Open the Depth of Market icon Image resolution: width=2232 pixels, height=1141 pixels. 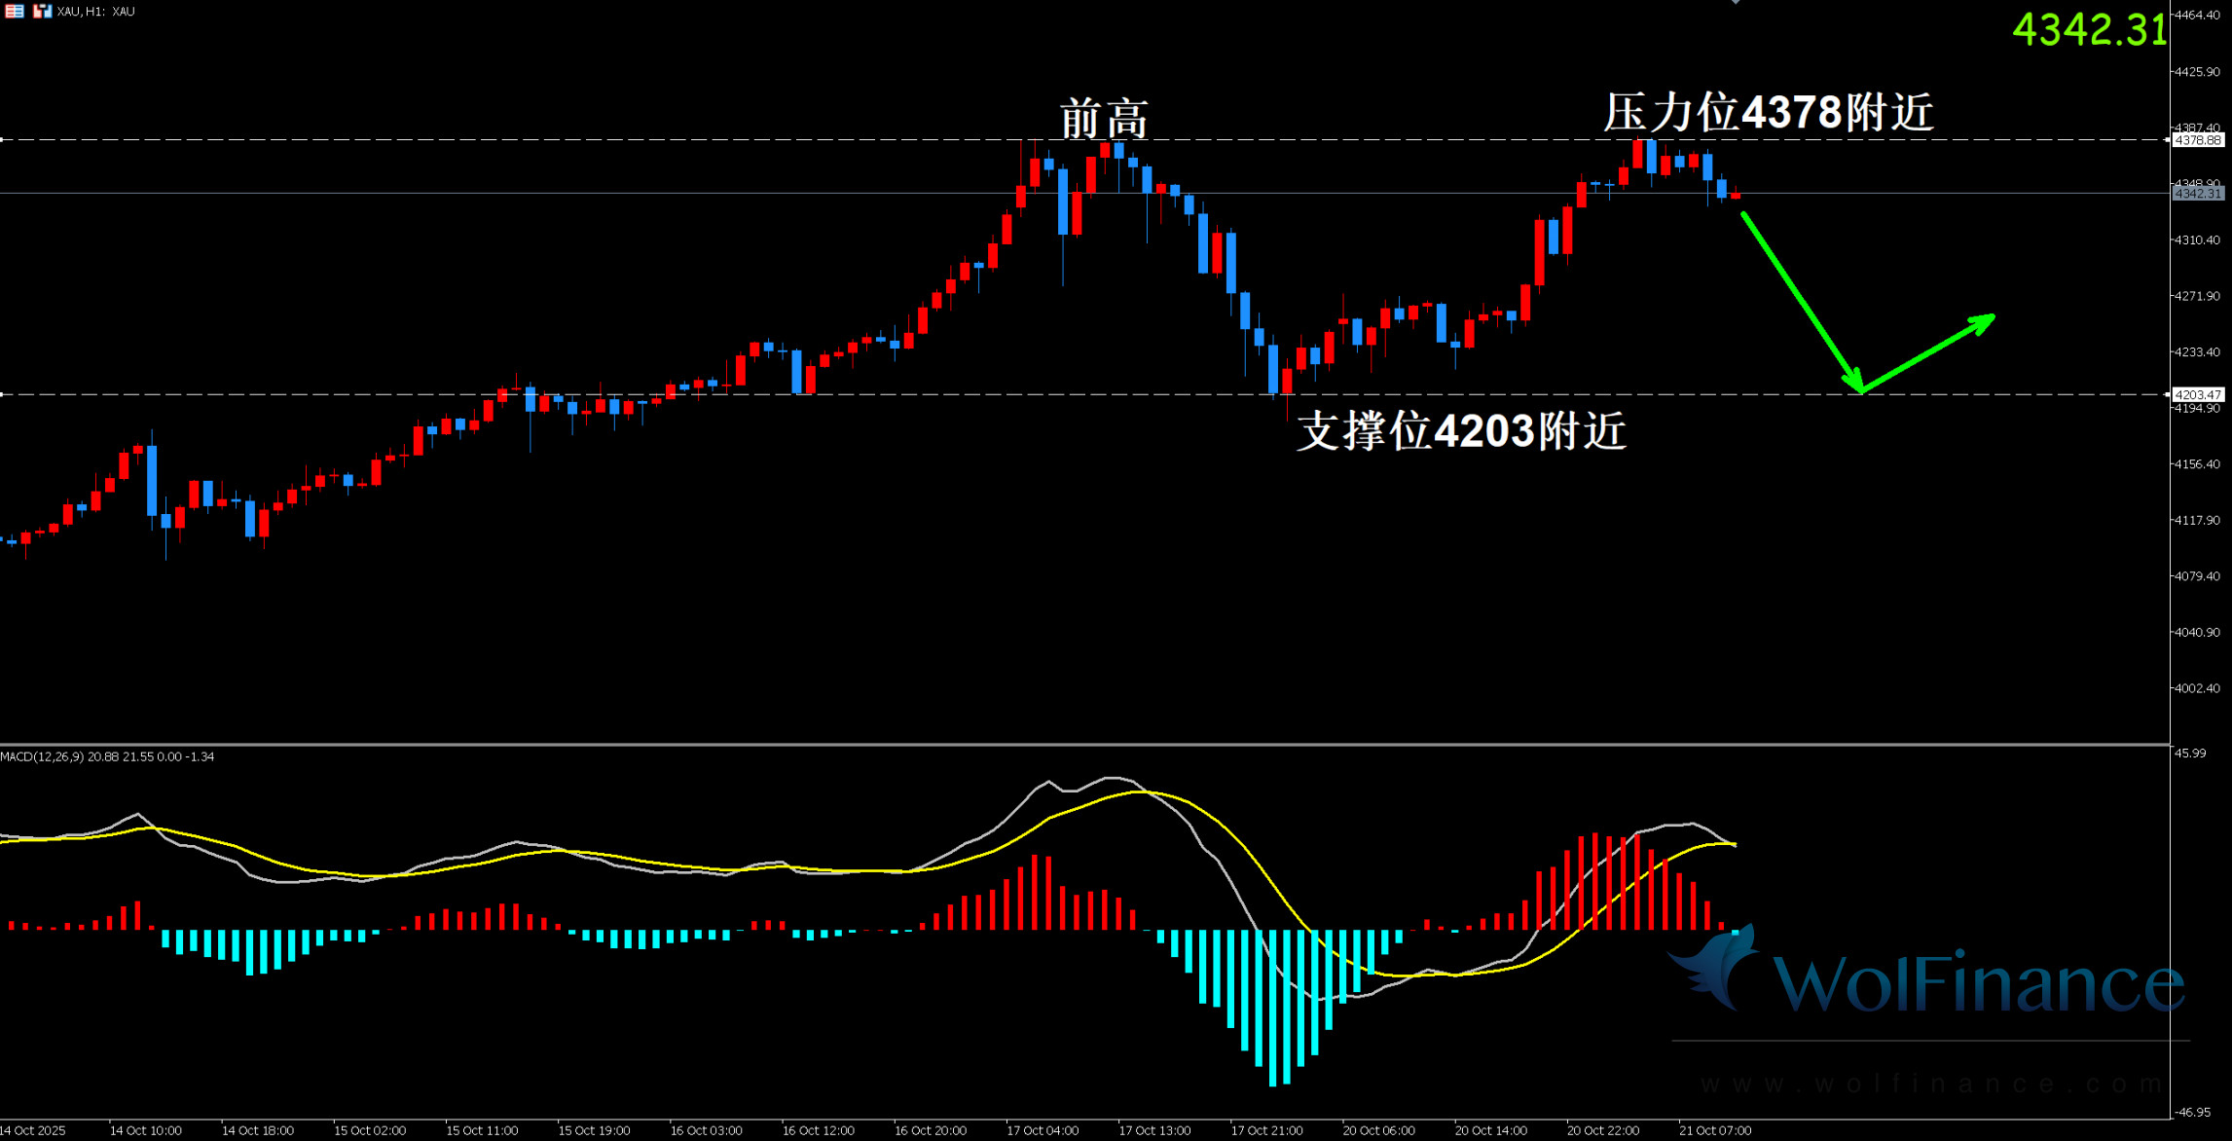coord(15,11)
